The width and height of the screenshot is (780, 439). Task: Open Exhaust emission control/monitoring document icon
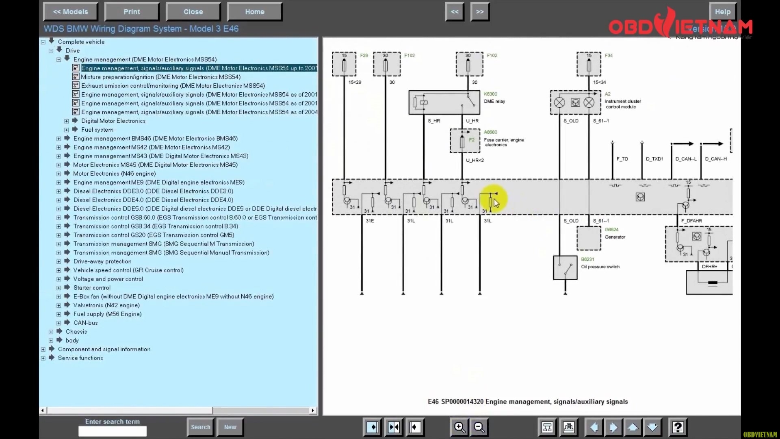click(x=76, y=85)
